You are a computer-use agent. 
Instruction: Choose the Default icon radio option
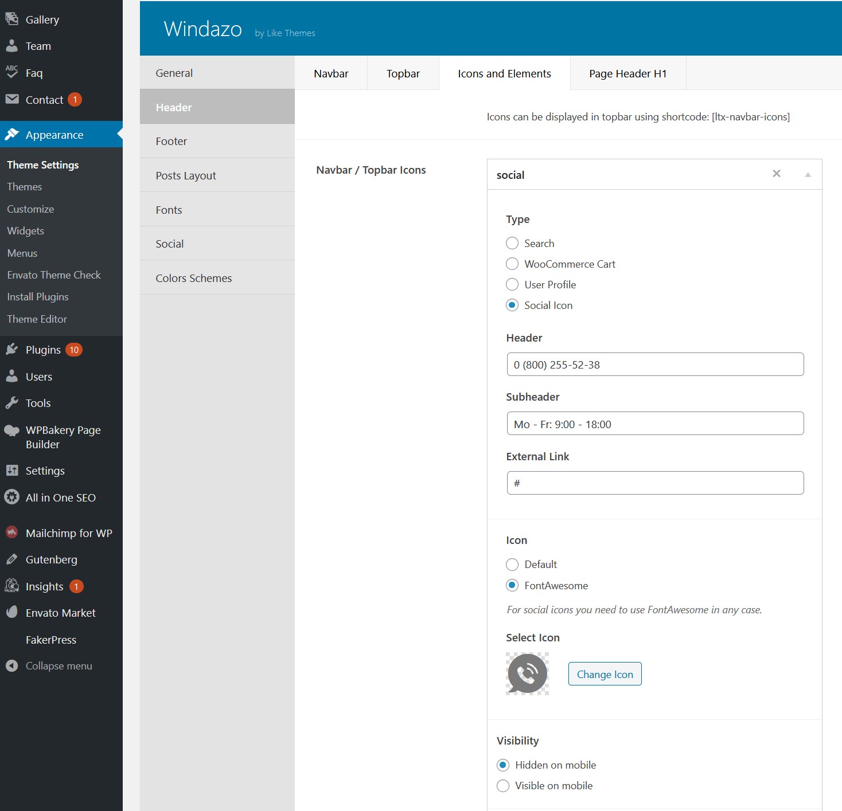[512, 565]
